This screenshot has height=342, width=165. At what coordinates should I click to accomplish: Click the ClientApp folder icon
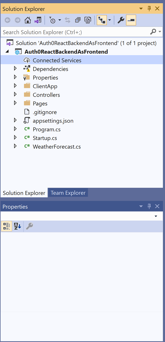(x=27, y=86)
